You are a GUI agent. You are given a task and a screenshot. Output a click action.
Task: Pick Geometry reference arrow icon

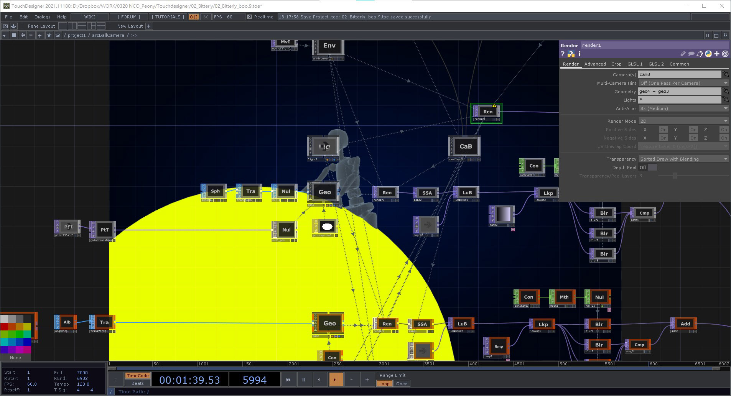click(x=725, y=91)
